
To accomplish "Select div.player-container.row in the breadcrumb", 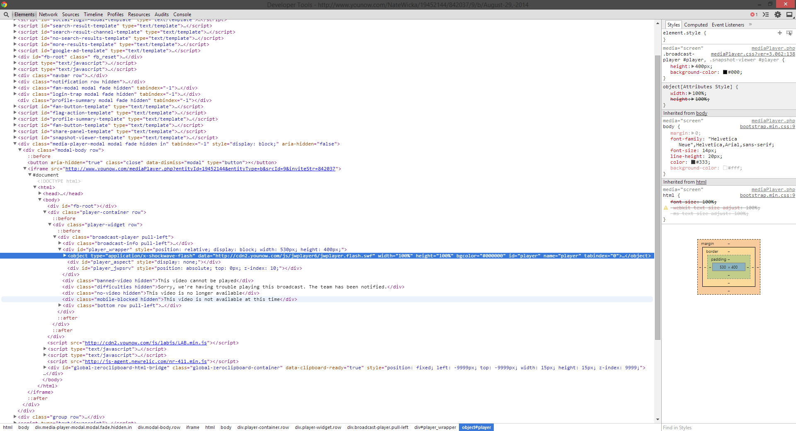I will (263, 427).
